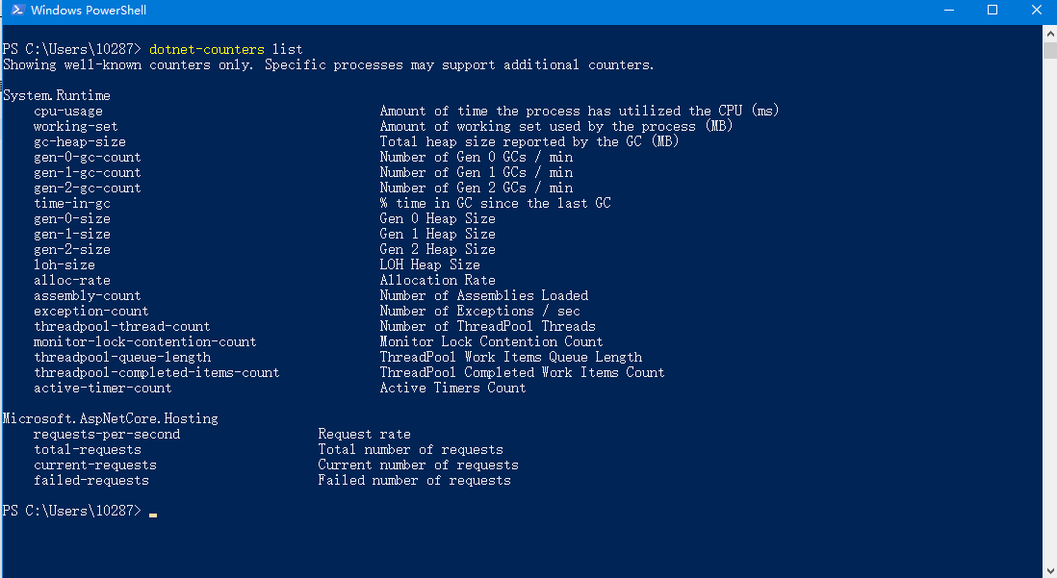Image resolution: width=1057 pixels, height=578 pixels.
Task: Select the gc-heap-size counter name
Action: 80,141
